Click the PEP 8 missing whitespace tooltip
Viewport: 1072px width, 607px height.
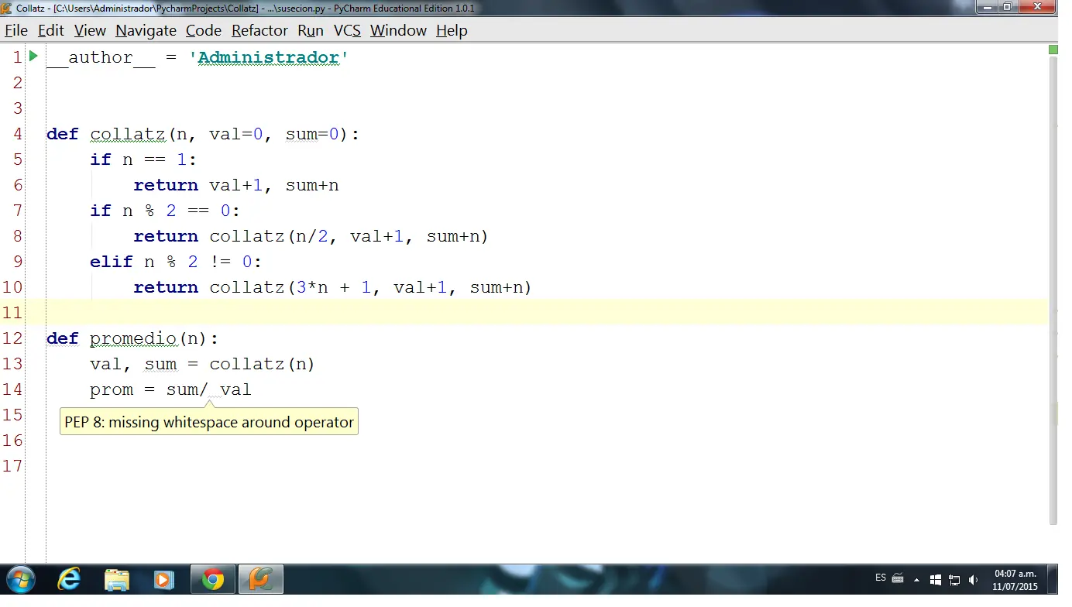(209, 422)
